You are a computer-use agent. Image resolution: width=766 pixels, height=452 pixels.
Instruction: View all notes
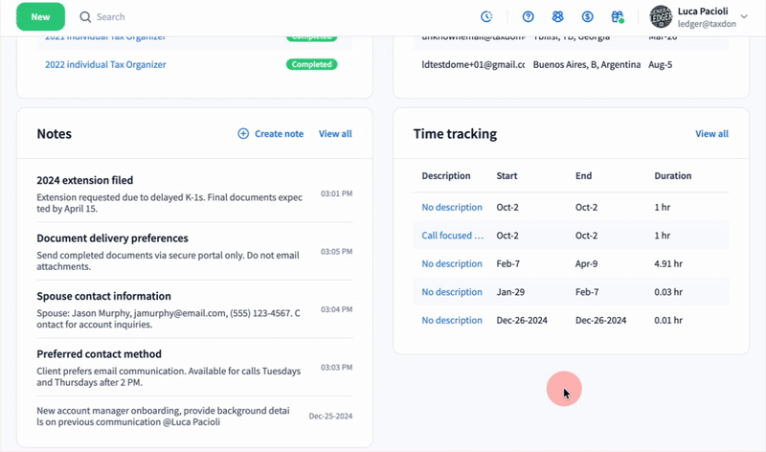335,134
